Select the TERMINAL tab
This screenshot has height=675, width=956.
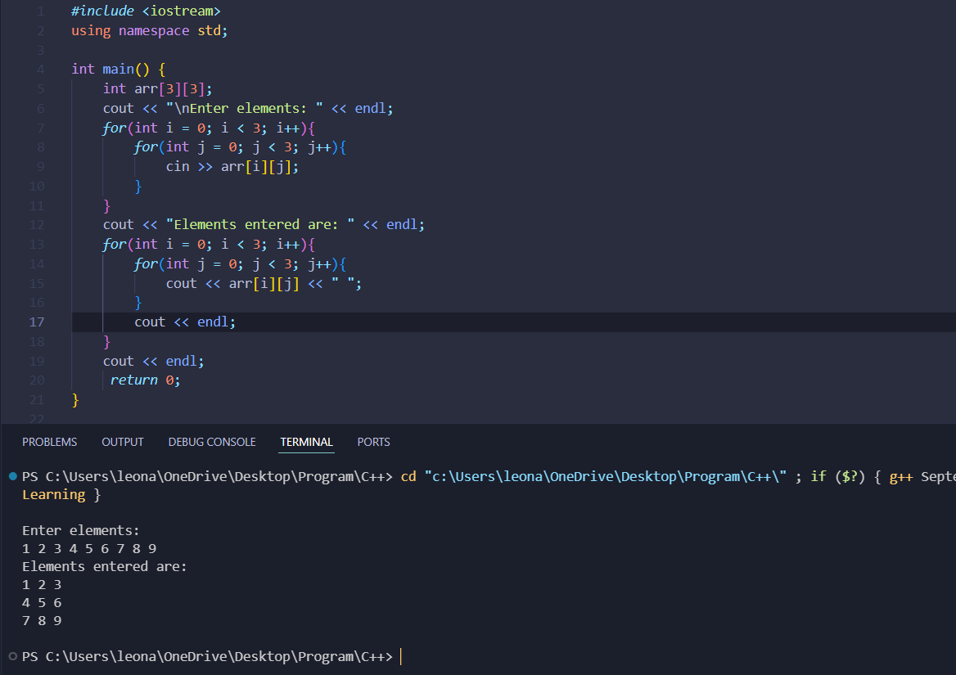point(307,442)
